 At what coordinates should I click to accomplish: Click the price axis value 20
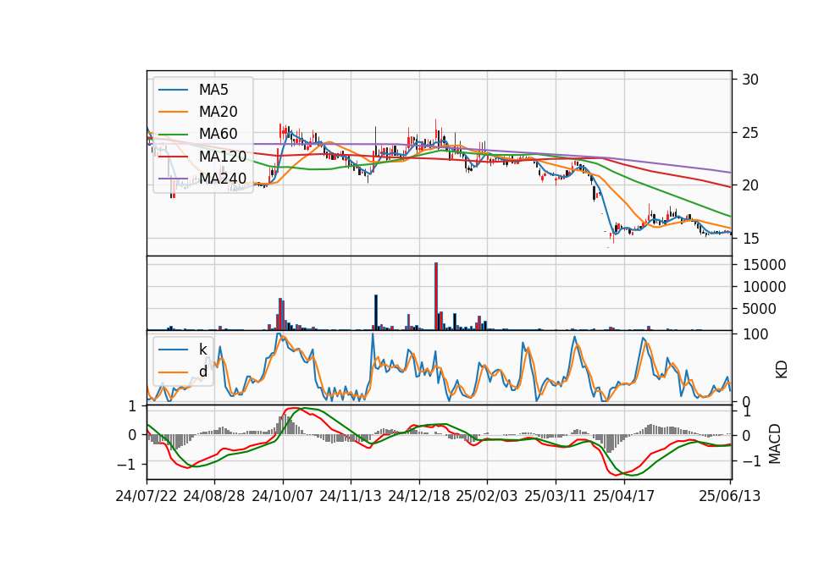click(x=750, y=185)
